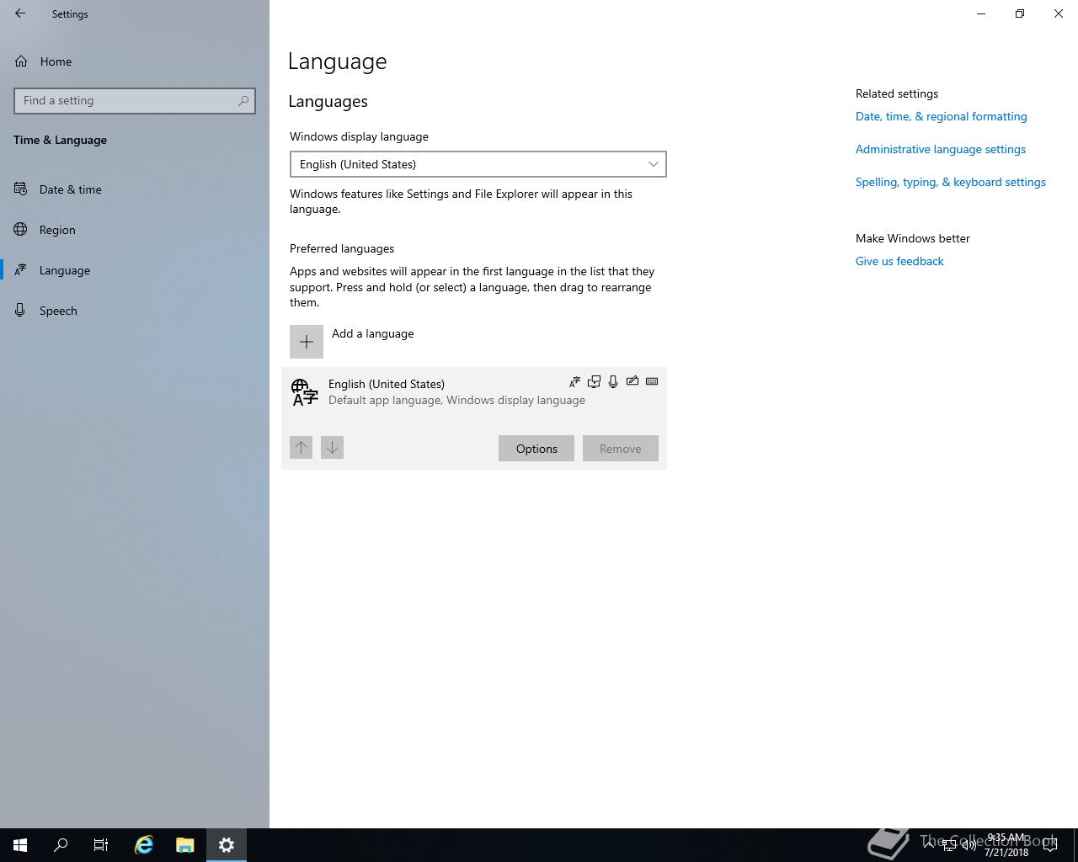Click the plus icon to add a language
This screenshot has width=1078, height=862.
307,342
